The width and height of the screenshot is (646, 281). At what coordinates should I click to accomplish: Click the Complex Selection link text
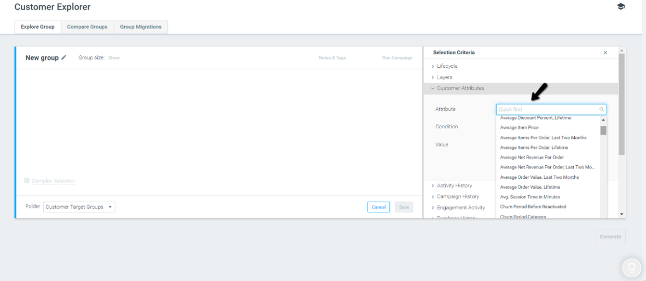point(53,181)
